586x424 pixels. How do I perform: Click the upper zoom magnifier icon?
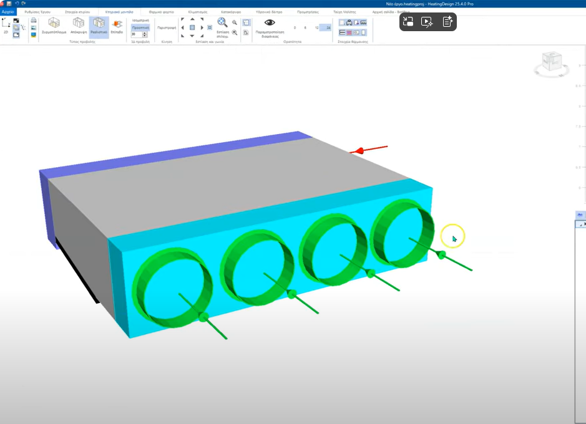[234, 22]
